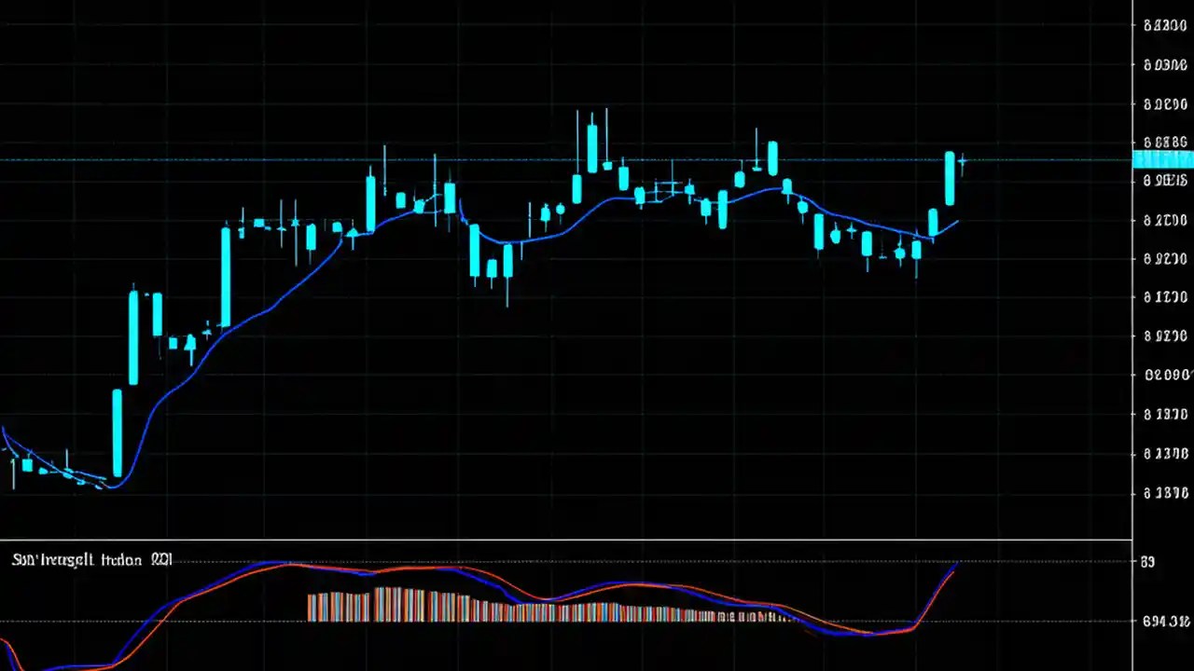
Task: Click the 8.1370 price level label
Action: (1164, 415)
